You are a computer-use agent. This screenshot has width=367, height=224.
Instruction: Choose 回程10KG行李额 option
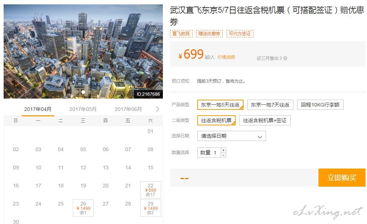(x=320, y=105)
